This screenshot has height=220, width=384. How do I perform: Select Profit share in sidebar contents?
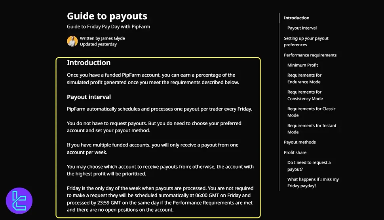coord(295,152)
